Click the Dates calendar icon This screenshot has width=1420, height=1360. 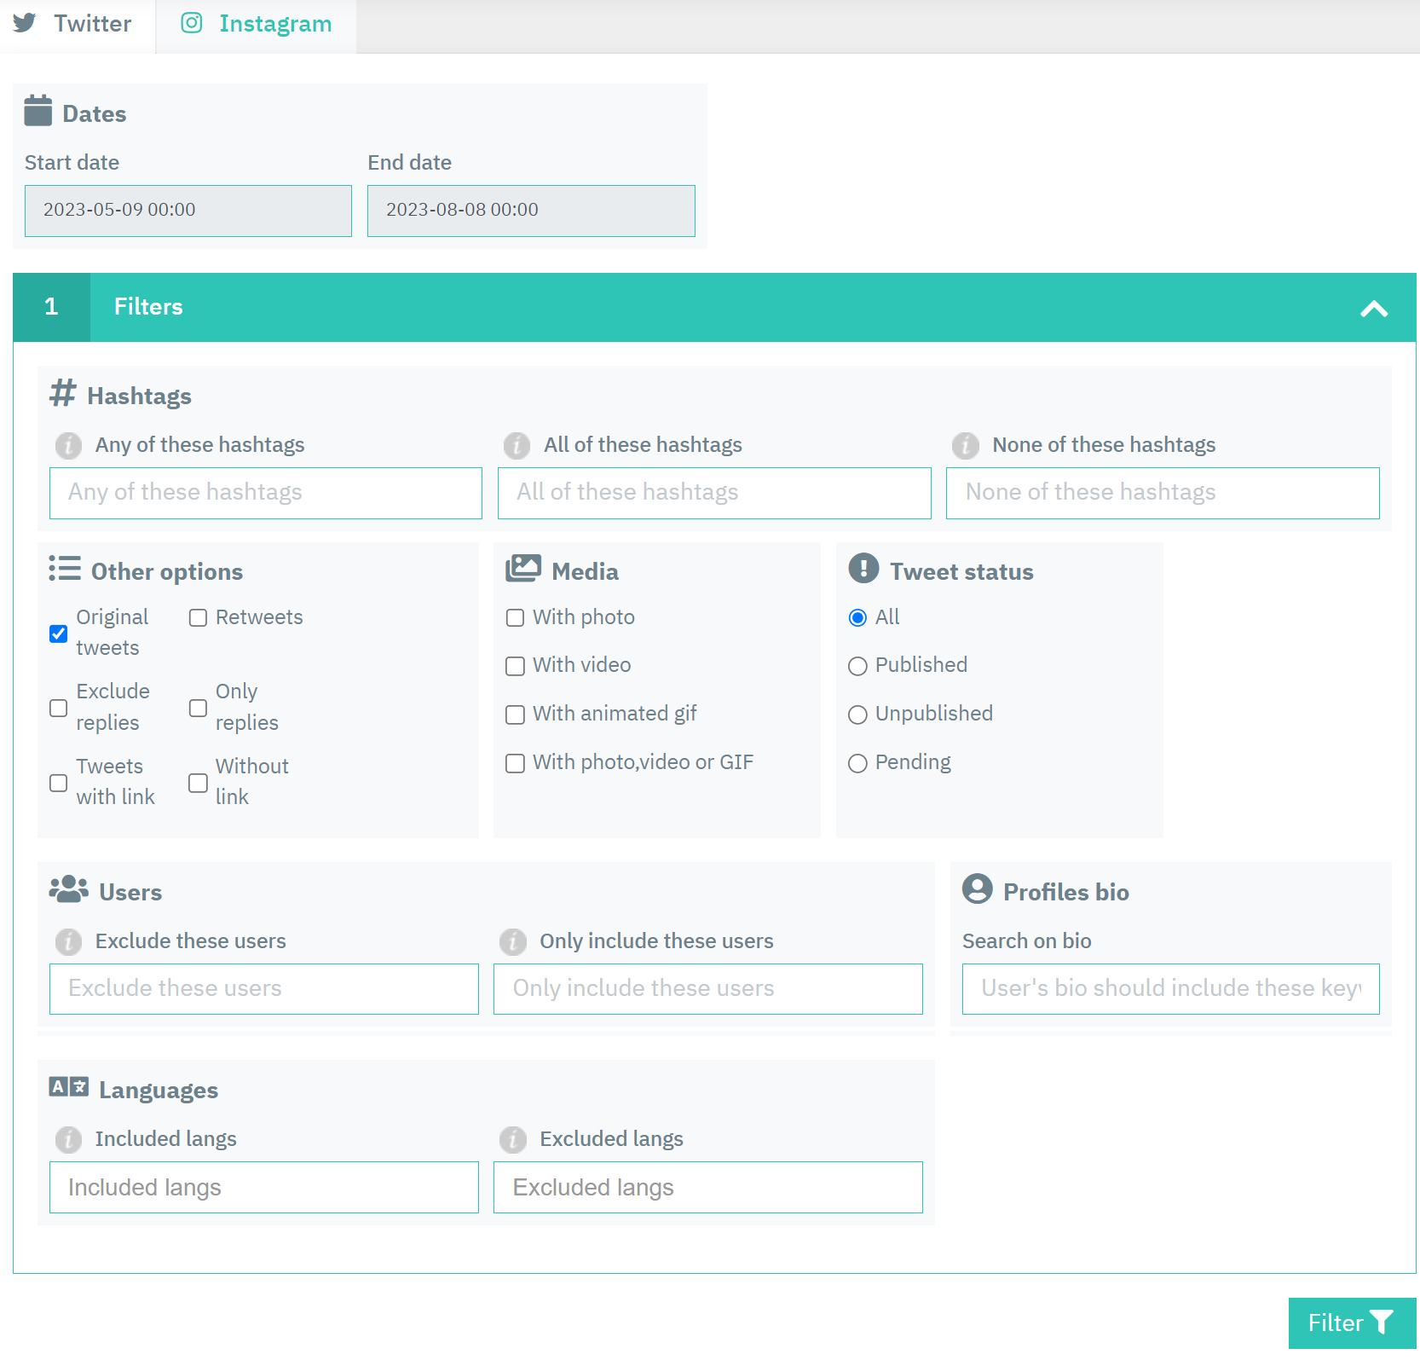coord(38,111)
